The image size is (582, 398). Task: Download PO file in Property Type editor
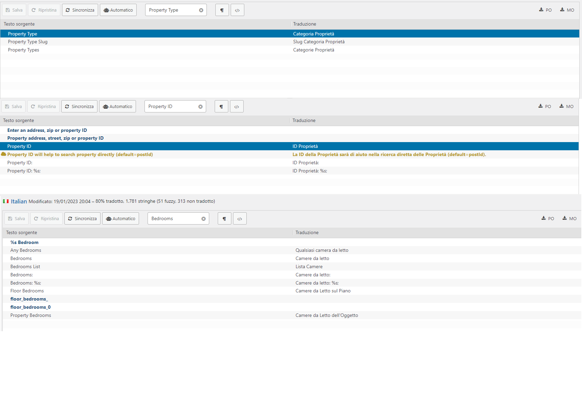[x=546, y=10]
